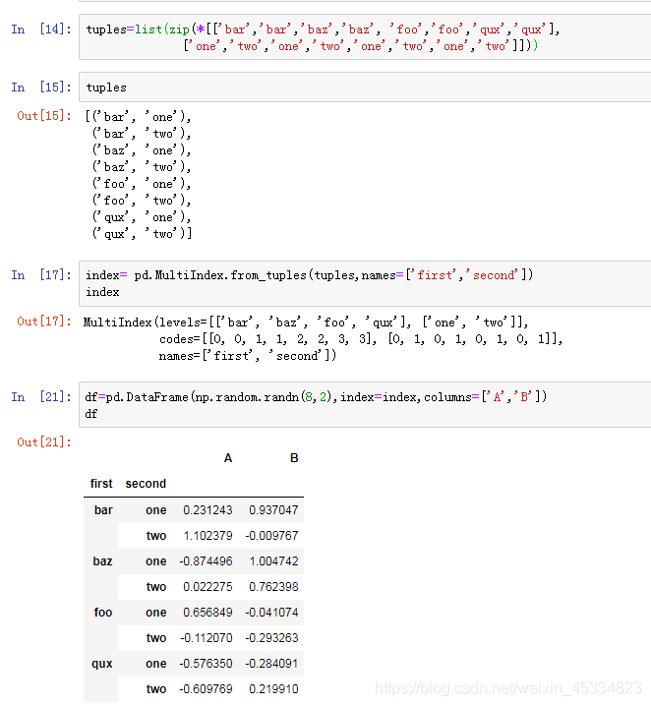
Task: Click the 'second' index name header
Action: coord(146,484)
